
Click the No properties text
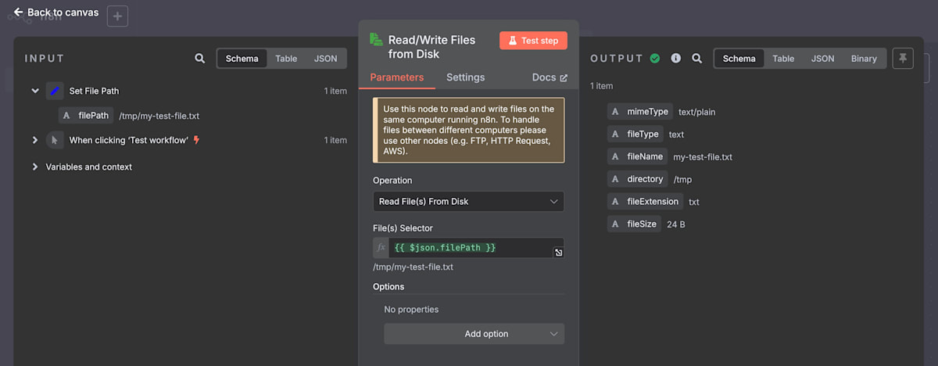point(411,309)
